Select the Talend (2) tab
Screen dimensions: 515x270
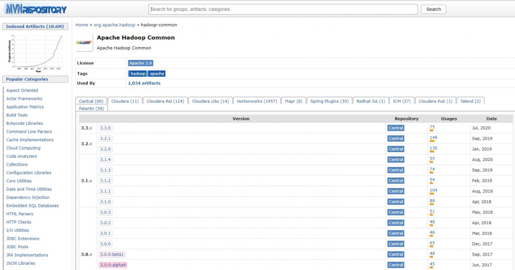[x=470, y=101]
